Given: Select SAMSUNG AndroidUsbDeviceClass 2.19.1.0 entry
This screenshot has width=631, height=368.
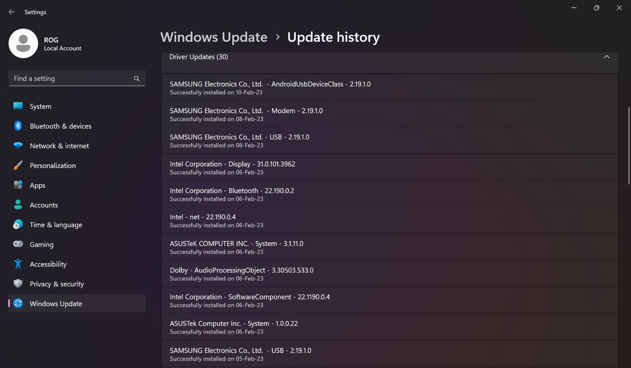Looking at the screenshot, I should (390, 88).
